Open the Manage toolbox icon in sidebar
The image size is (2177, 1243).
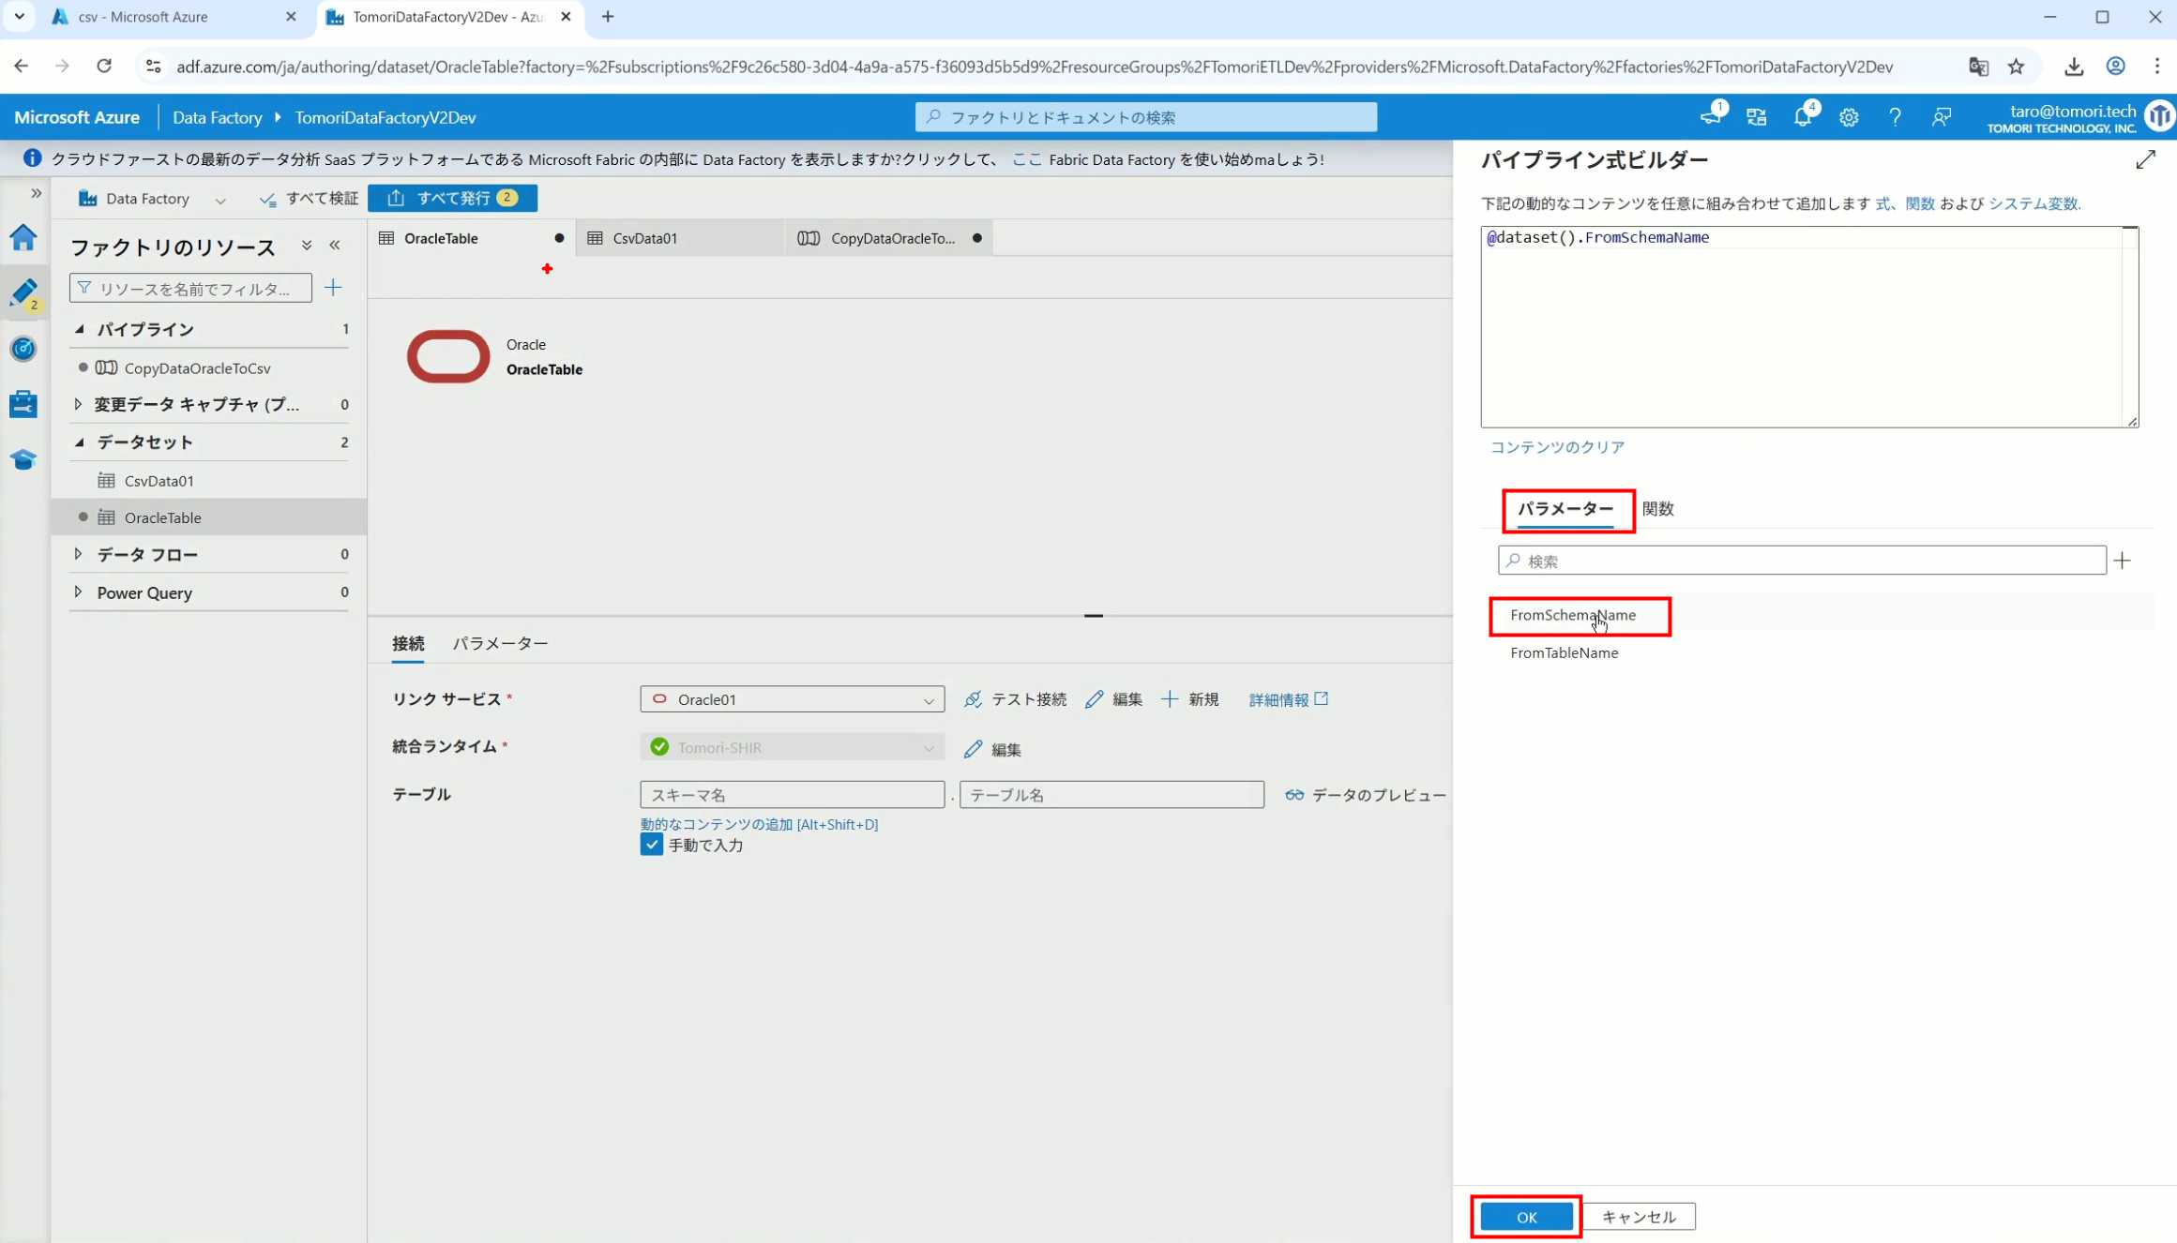click(x=23, y=404)
